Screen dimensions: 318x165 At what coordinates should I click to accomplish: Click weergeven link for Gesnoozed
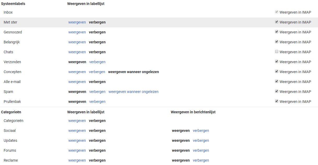(77, 32)
